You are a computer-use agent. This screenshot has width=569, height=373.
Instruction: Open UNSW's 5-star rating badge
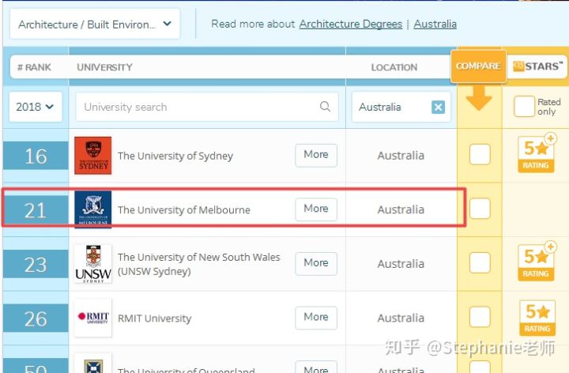click(537, 262)
